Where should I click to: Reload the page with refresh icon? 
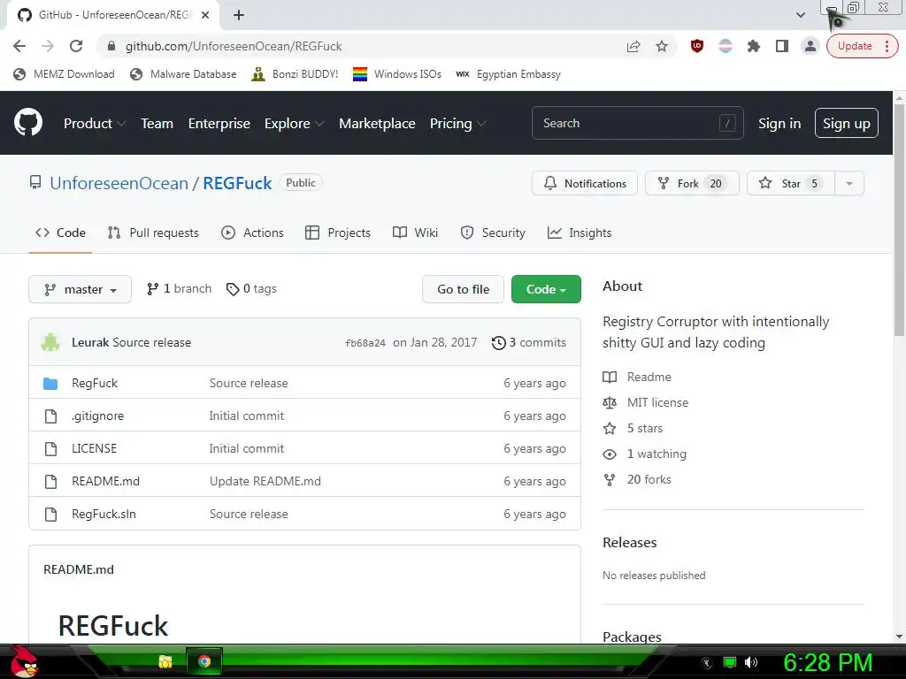76,46
